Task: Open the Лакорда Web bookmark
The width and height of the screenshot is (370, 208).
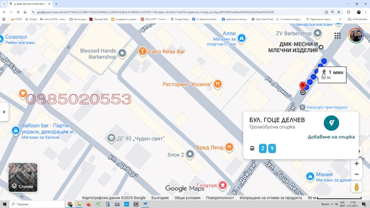Action: [x=99, y=19]
